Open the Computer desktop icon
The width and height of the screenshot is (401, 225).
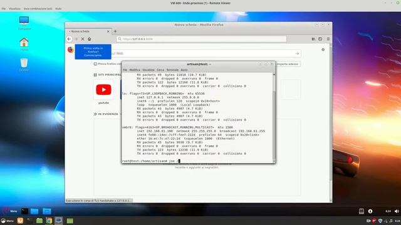click(x=24, y=23)
